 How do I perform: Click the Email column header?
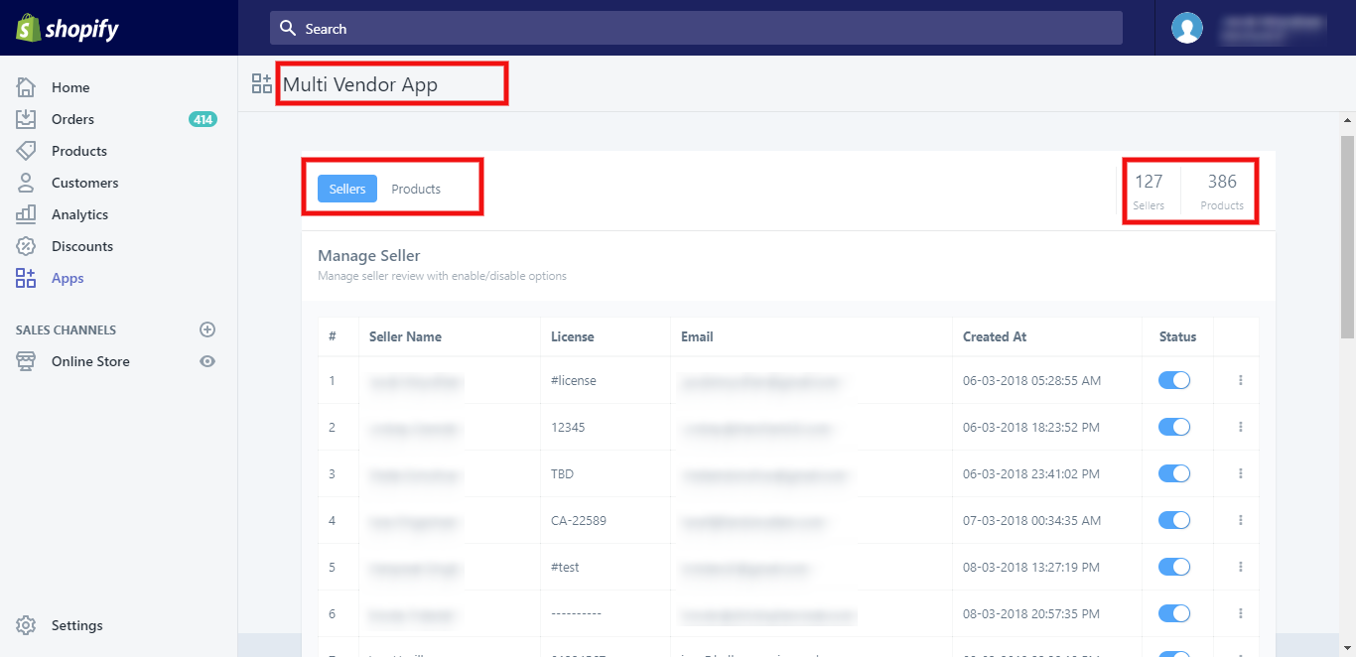697,336
